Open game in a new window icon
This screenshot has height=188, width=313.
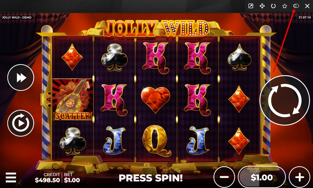click(x=251, y=6)
